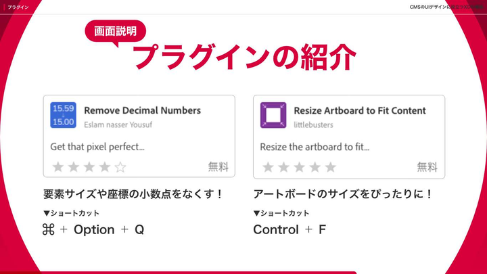Image resolution: width=487 pixels, height=274 pixels.
Task: Click the third star under Resize Artboard
Action: pos(299,166)
